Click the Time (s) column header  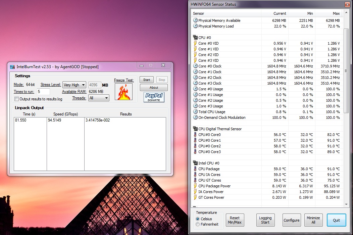tap(29, 114)
